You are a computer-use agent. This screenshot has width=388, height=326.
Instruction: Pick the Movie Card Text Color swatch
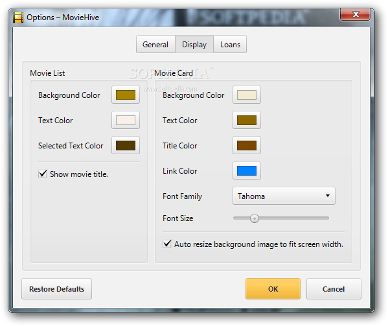[246, 120]
